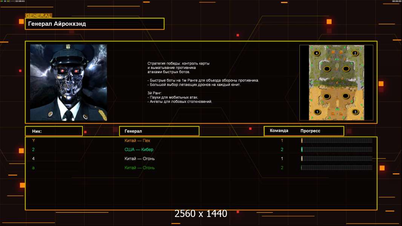Select start position 3 on the minimap

[x=355, y=112]
